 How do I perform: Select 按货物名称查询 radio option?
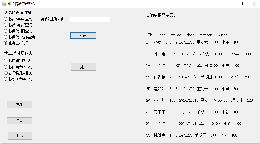point(18,19)
